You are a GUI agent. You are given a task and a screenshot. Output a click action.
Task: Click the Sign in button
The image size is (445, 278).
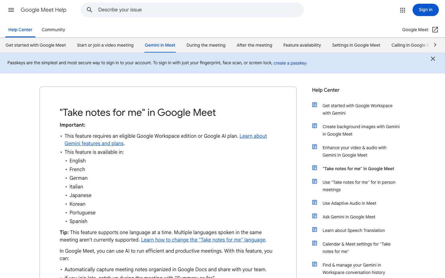426,10
